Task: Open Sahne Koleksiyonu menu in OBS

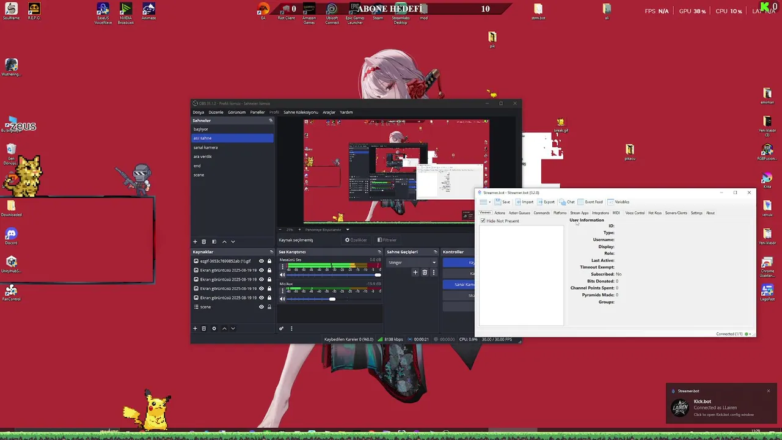Action: click(301, 112)
